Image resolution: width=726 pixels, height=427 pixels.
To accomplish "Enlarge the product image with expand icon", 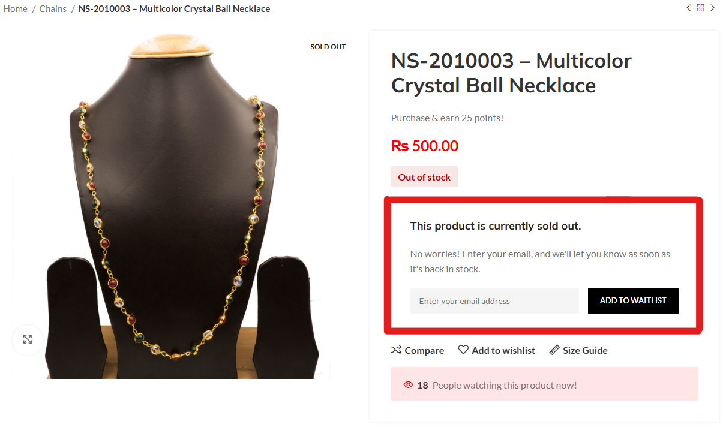I will coord(28,339).
